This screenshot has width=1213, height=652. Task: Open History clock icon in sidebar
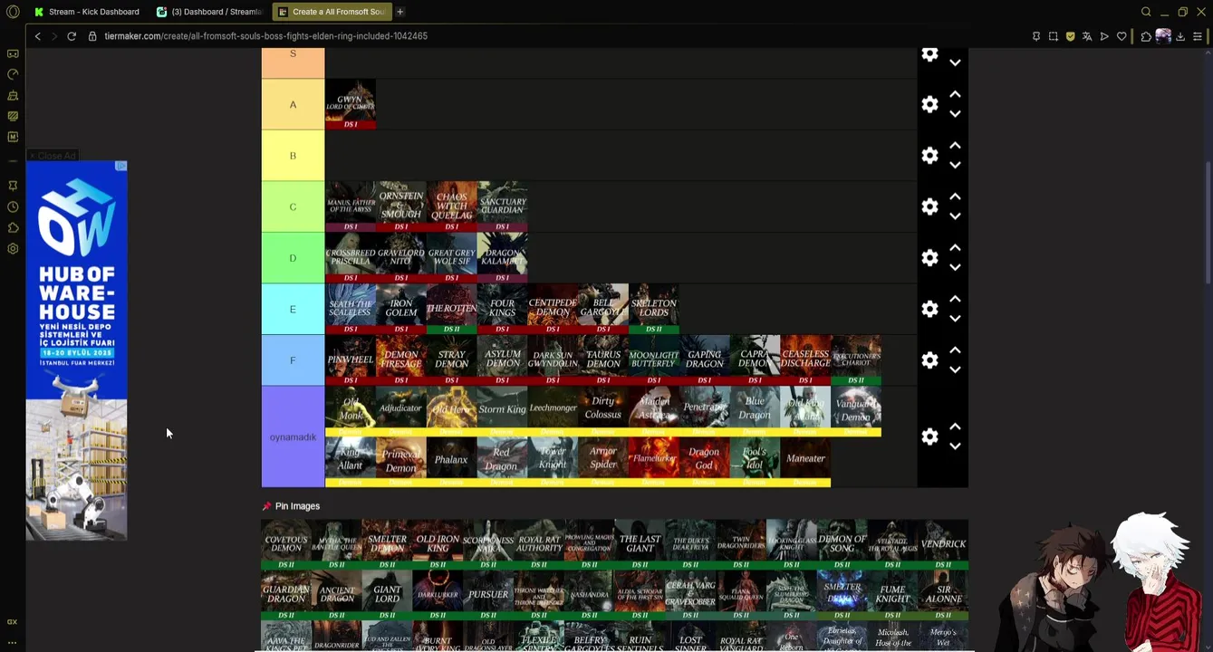[13, 206]
